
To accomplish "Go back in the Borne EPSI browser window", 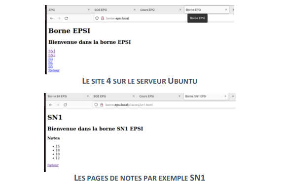I will pyautogui.click(x=52, y=18).
